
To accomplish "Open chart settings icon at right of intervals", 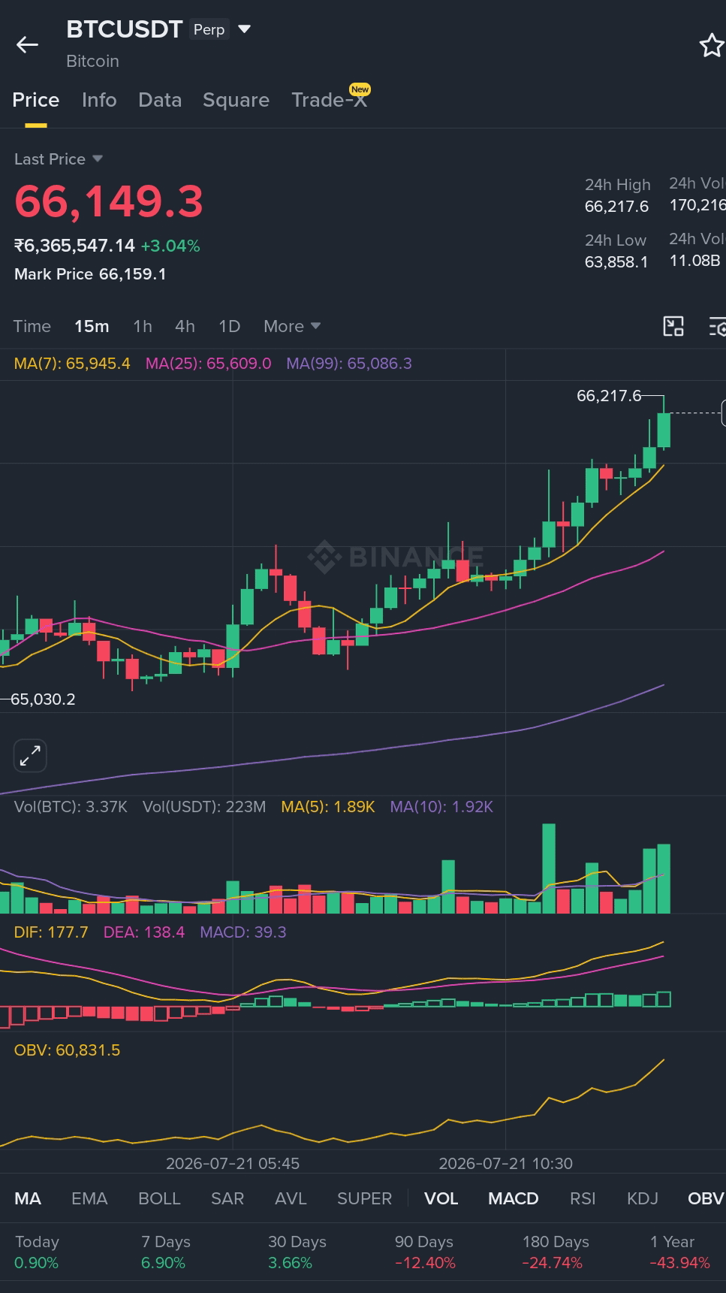I will point(717,326).
